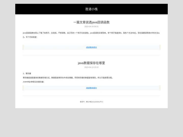This screenshot has height=137, width=183.
Task: Click the date 2023-04-13 15:22
Action: 91,67
